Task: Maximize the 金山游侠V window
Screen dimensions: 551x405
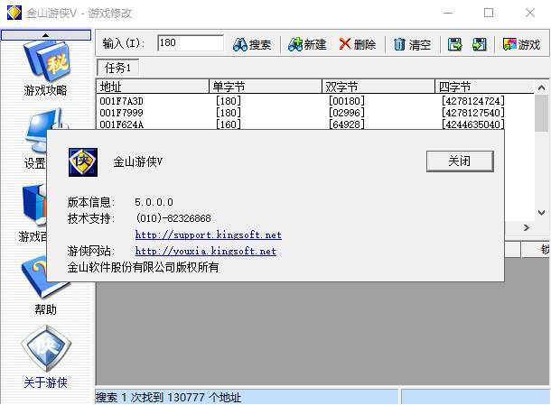Action: pyautogui.click(x=489, y=13)
